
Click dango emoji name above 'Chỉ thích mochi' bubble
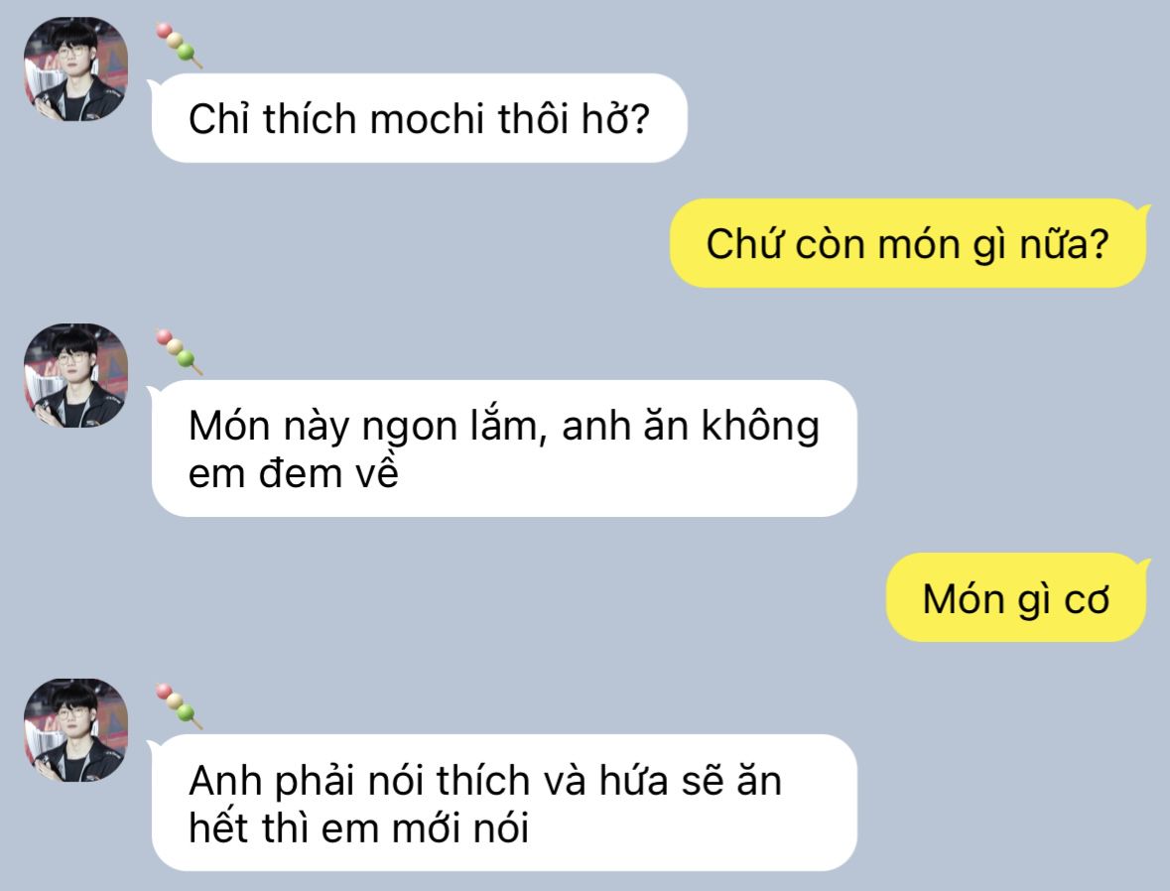tap(179, 46)
